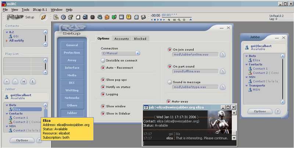Collapse the Bots group in Jabbe window

point(245,56)
